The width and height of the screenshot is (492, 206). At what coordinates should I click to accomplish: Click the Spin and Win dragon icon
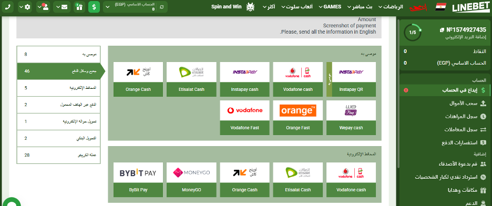(250, 7)
